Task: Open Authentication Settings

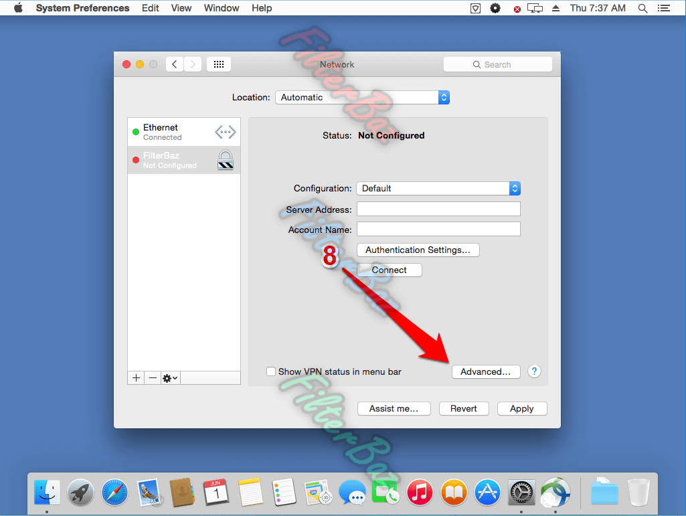Action: [x=418, y=250]
